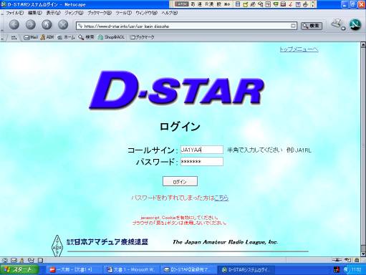Viewport: 366px width, 275px height.
Task: Open the ヘルプ menu
Action: point(170,13)
